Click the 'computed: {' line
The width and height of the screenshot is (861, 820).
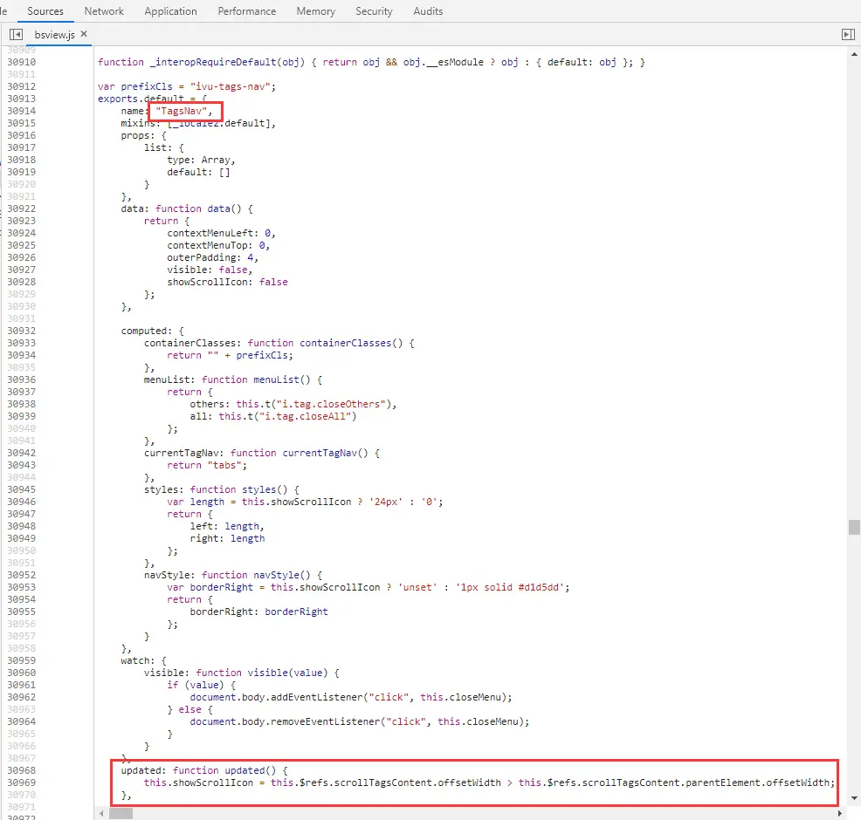[x=152, y=331]
